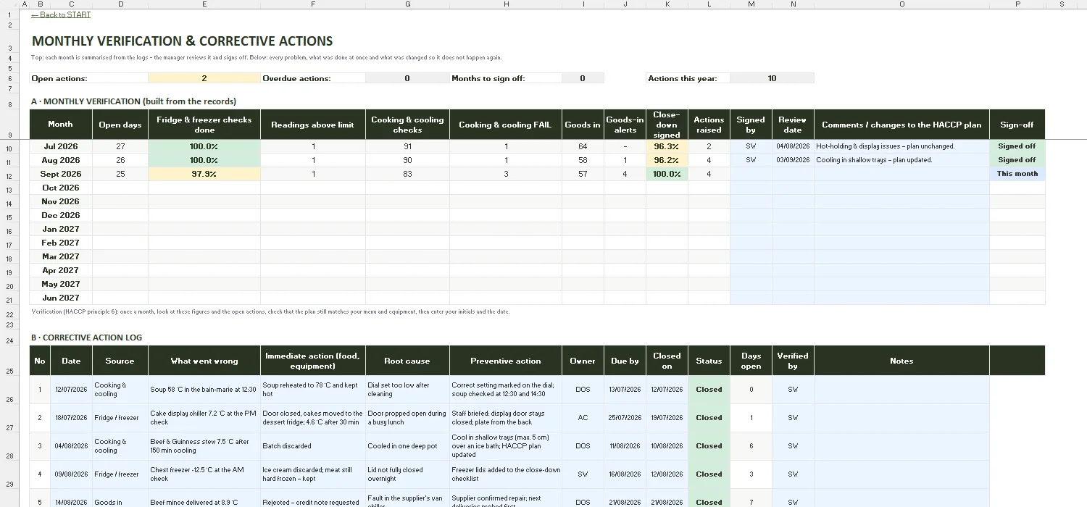This screenshot has width=1087, height=507.
Task: Click the 'A · MONTHLY VERIFICATION' section heading
Action: pos(134,101)
